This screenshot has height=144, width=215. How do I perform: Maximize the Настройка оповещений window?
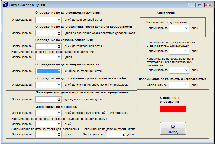(x=200, y=5)
